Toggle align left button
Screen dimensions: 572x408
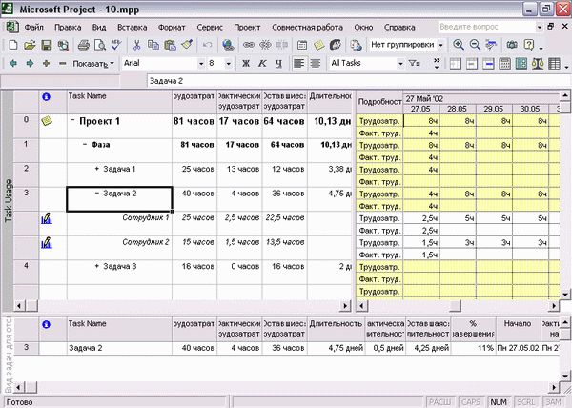pos(299,64)
